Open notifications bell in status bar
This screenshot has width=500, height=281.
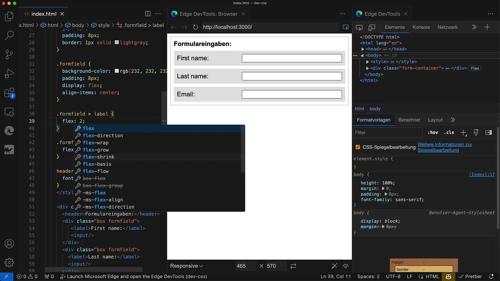coord(491,276)
